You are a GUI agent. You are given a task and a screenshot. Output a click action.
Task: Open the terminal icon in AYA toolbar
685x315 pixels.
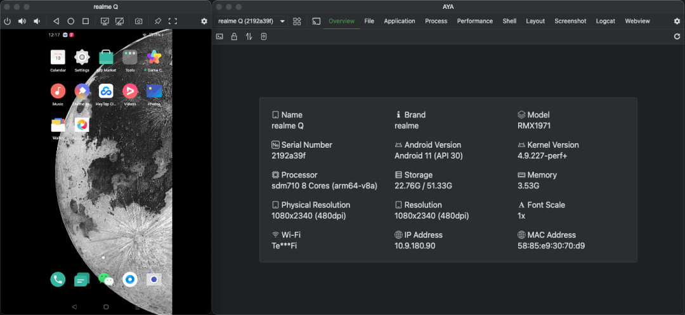pos(219,37)
